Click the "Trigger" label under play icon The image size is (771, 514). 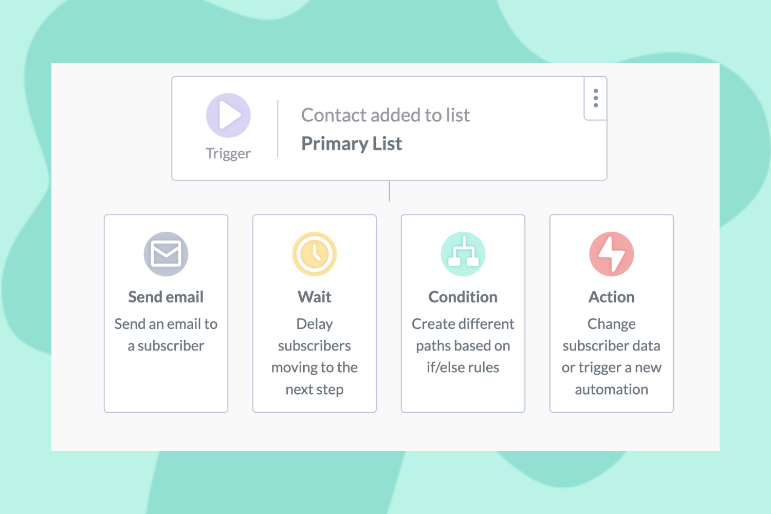point(228,154)
